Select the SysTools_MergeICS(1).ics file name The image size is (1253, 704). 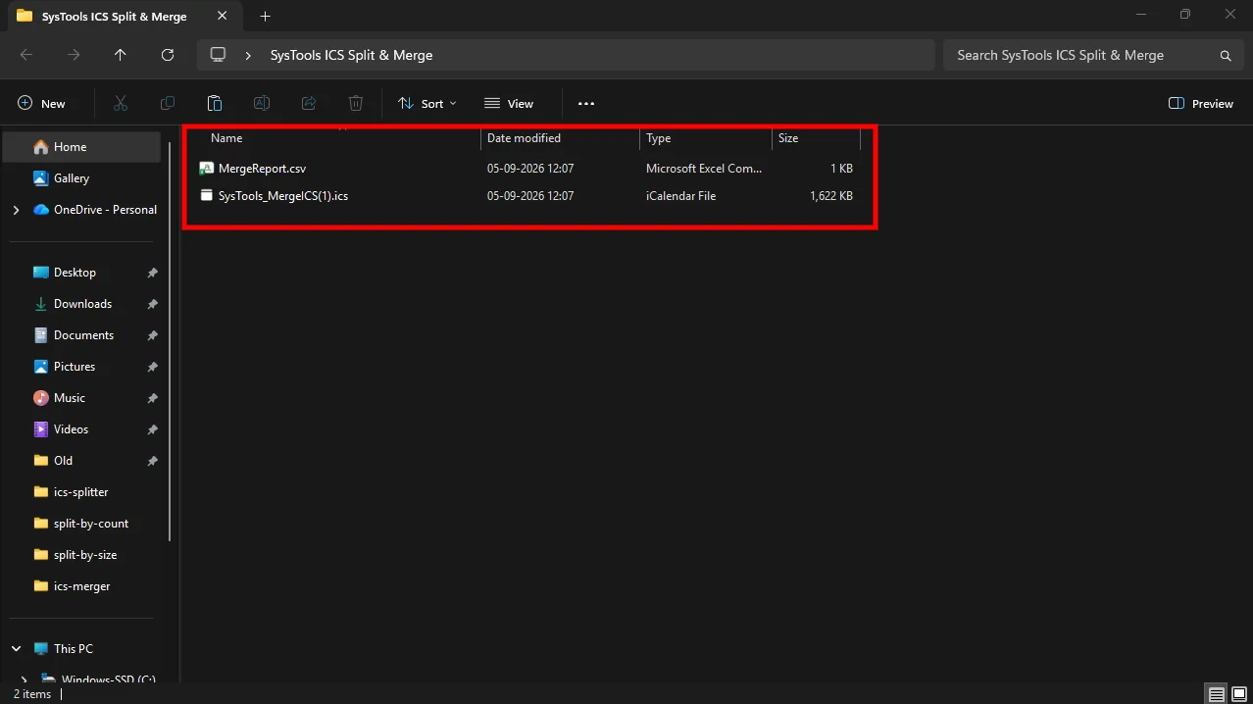click(x=283, y=196)
